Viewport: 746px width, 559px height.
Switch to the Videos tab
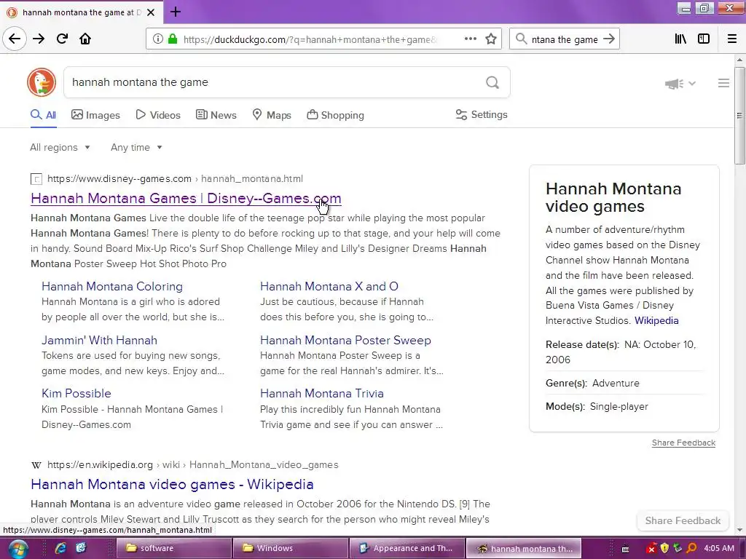tap(158, 115)
